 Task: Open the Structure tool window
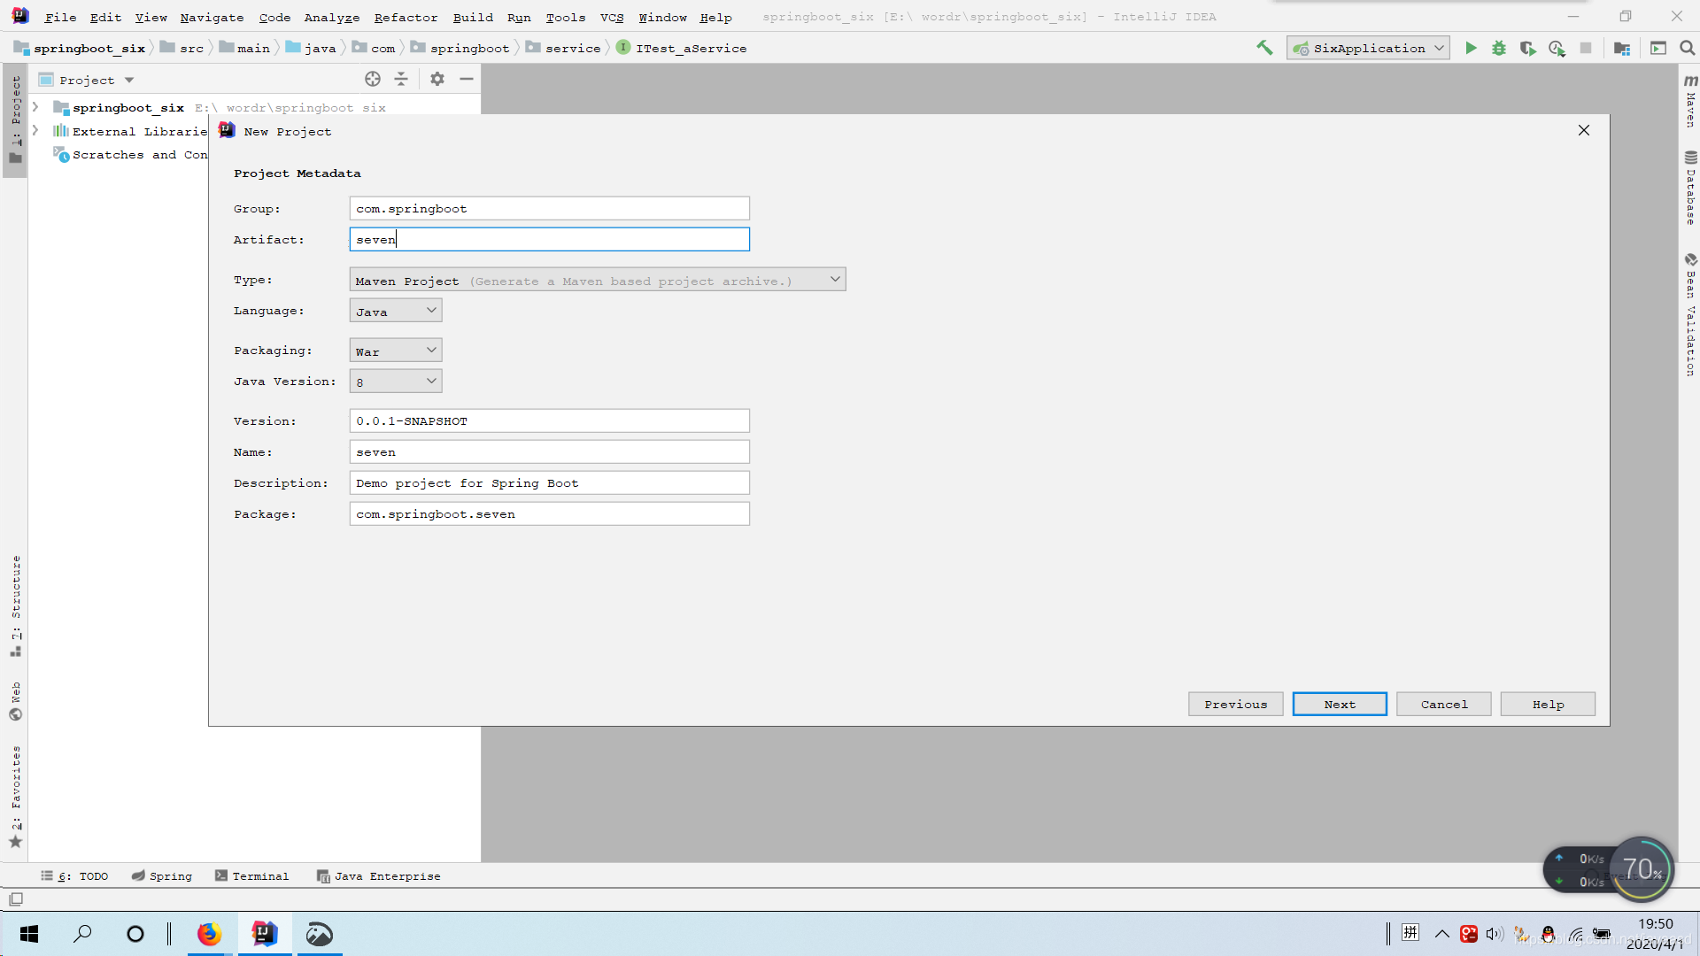(x=15, y=606)
